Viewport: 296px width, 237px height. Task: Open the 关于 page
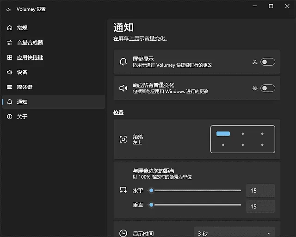coord(54,117)
